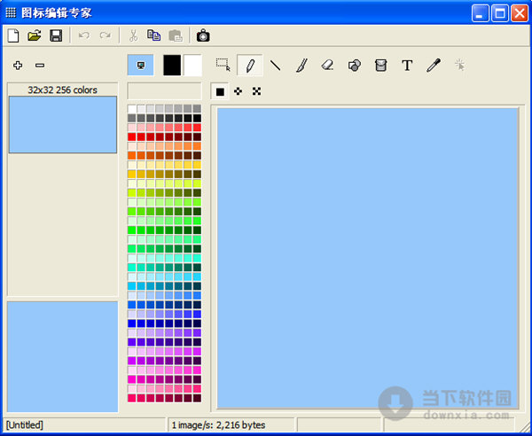Select the Brush tool
This screenshot has width=532, height=436.
[301, 65]
